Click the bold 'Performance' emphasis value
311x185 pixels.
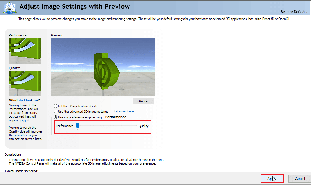pos(116,117)
